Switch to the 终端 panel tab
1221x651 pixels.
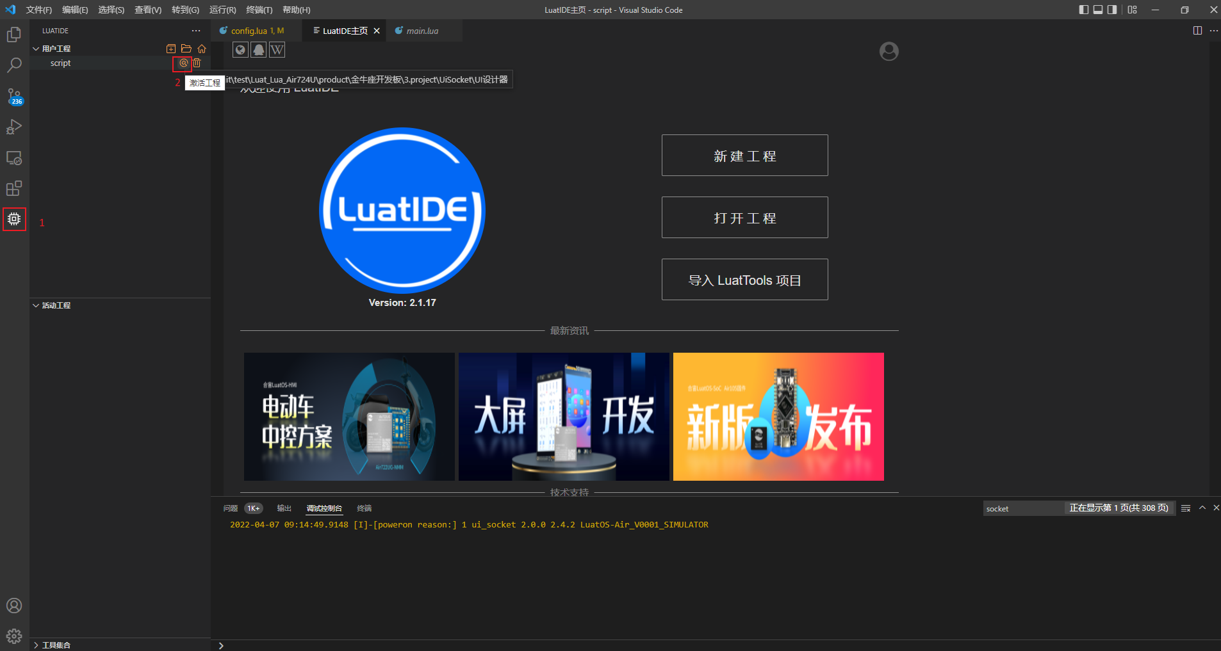click(x=365, y=508)
